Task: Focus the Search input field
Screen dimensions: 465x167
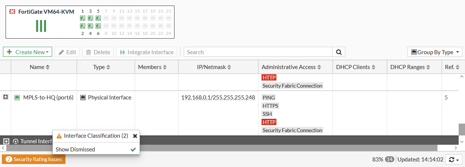Action: click(x=258, y=52)
